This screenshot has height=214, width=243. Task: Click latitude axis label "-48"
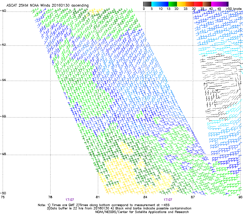tap(3, 154)
